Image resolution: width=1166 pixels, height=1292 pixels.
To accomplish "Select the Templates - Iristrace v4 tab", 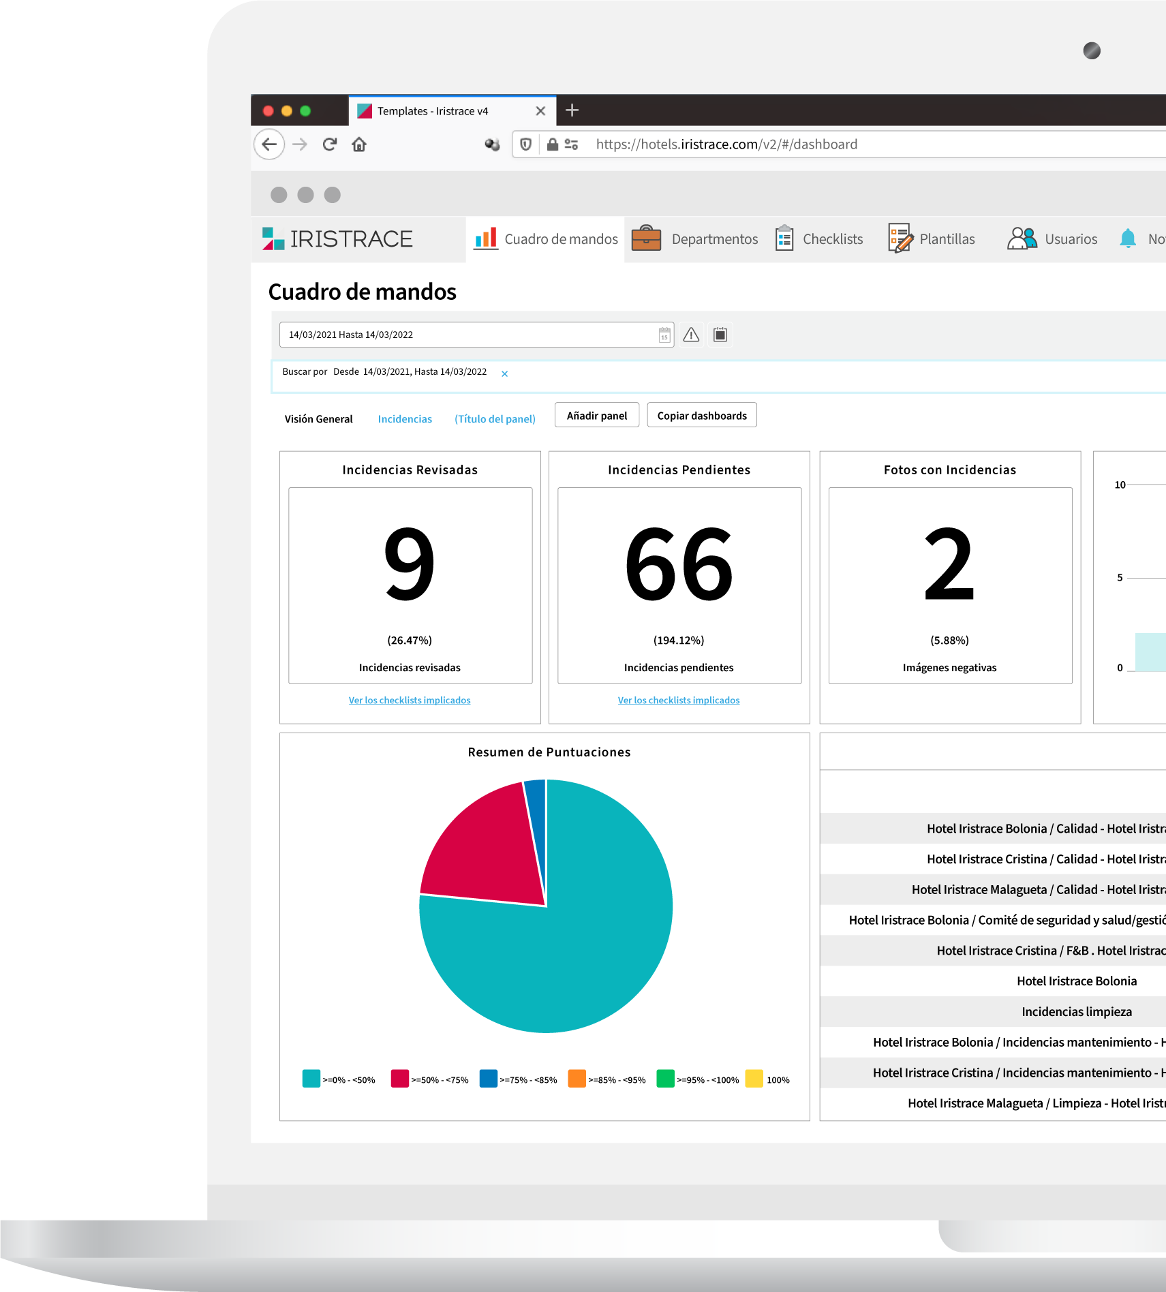I will tap(452, 111).
